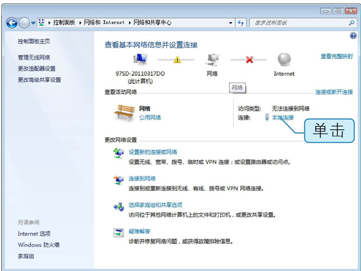This screenshot has width=361, height=271.
Task: Open Windows 防火墙 under 另请参阅
Action: [39, 245]
